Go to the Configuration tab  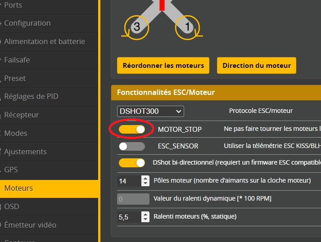[x=27, y=23]
